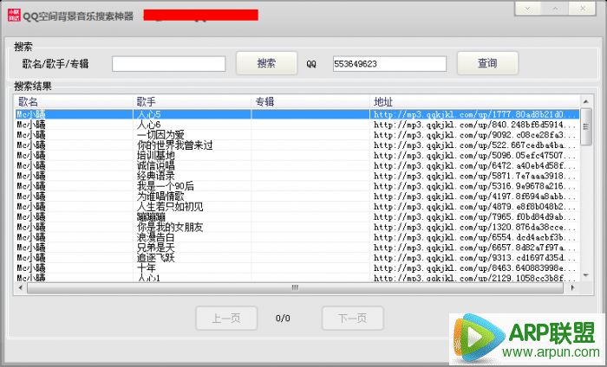Select the row 为谁唱情歌
This screenshot has width=607, height=367.
click(x=297, y=196)
